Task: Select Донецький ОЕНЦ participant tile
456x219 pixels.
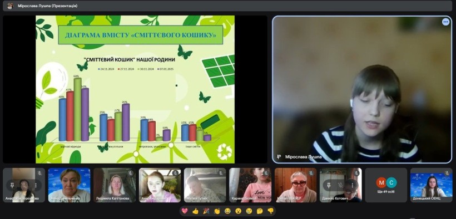Action: [x=432, y=185]
